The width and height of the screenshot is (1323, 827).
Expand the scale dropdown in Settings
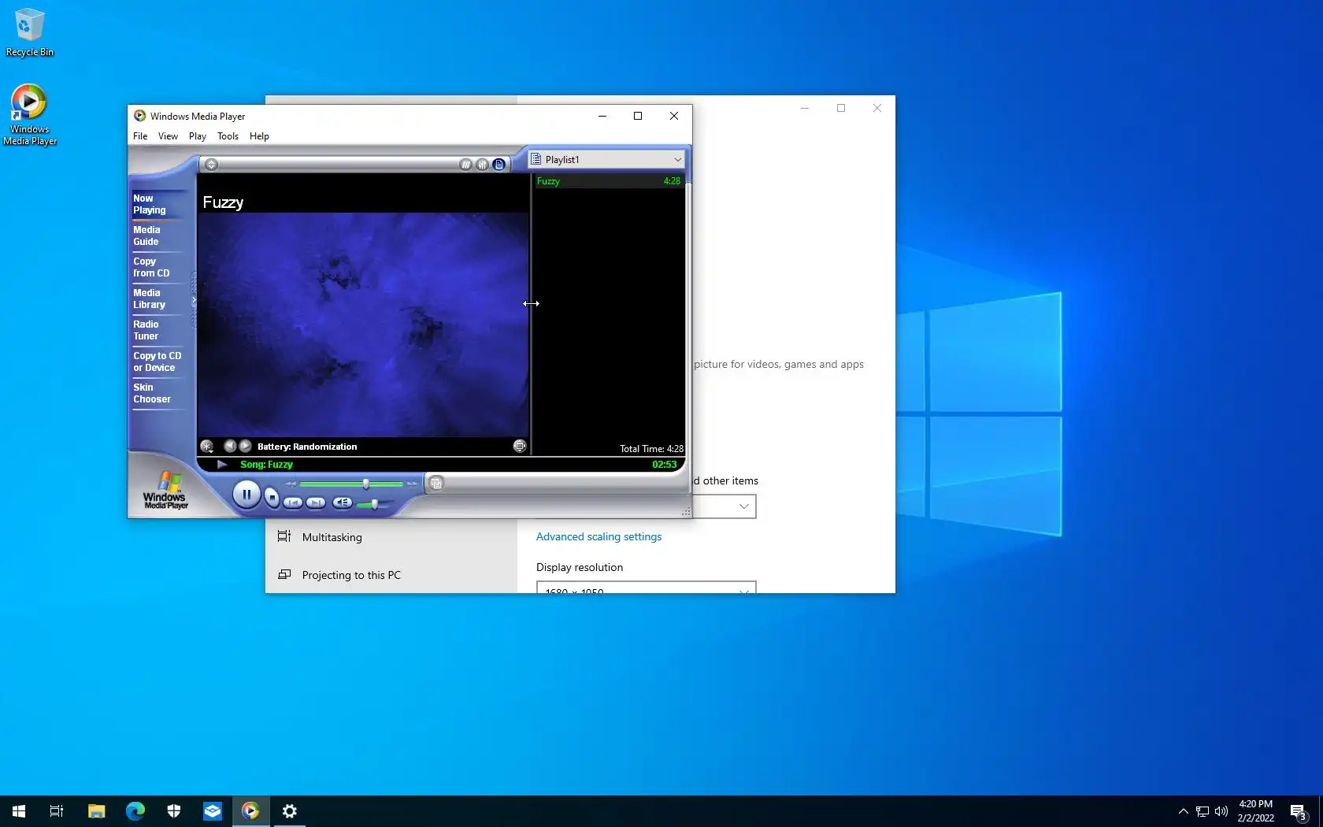723,506
